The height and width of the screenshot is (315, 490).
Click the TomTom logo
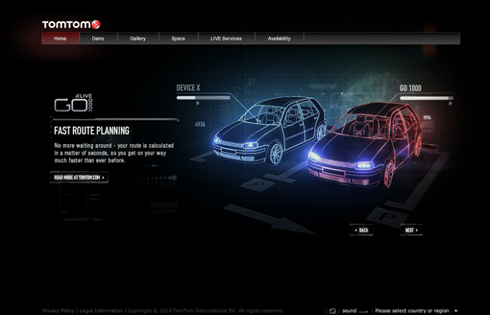(71, 25)
